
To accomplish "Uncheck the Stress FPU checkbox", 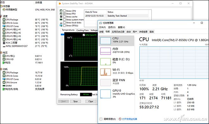I will (64, 14).
